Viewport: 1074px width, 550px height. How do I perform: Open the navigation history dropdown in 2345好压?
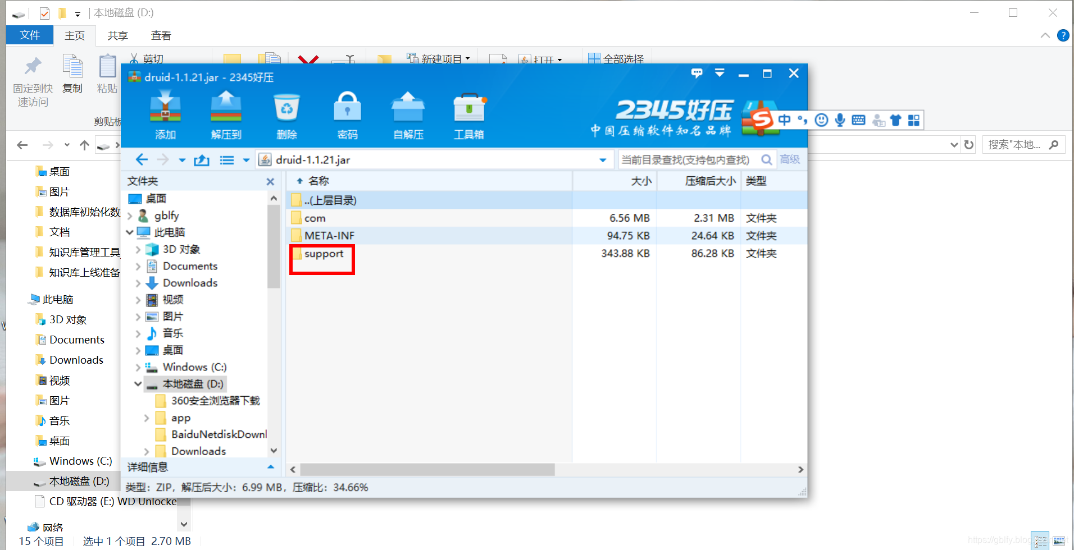click(182, 161)
